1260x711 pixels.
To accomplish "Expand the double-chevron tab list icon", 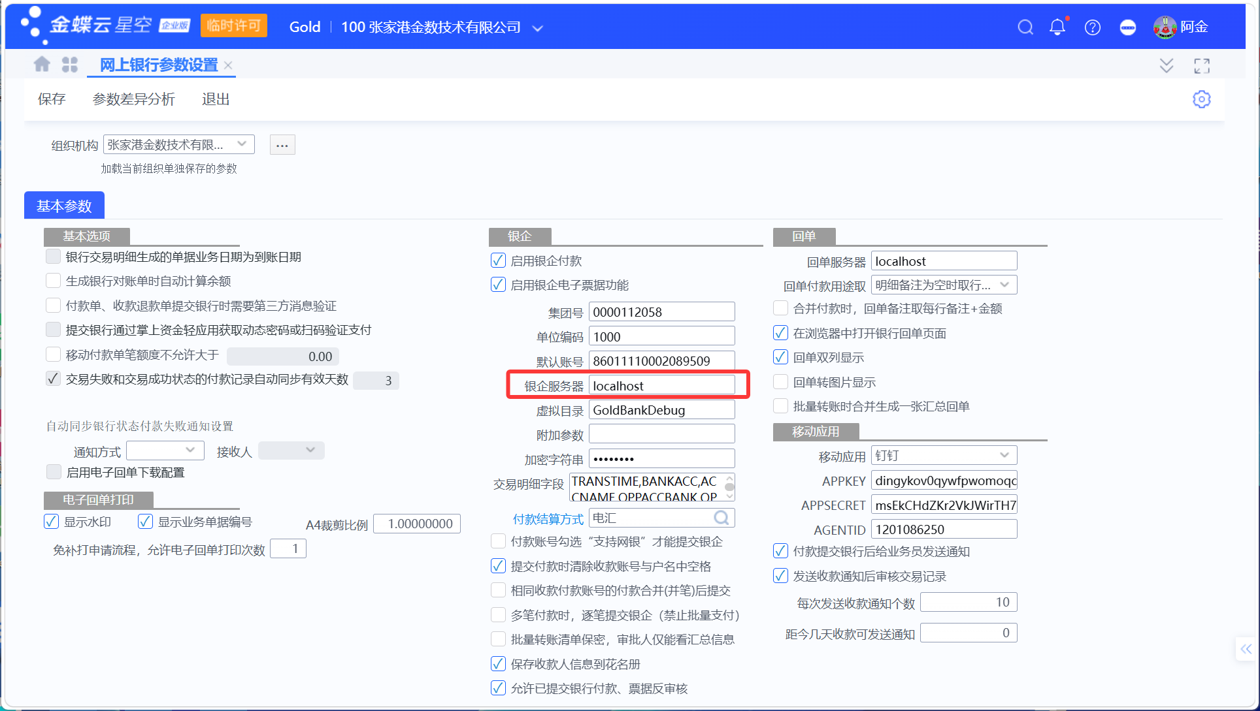I will 1167,65.
